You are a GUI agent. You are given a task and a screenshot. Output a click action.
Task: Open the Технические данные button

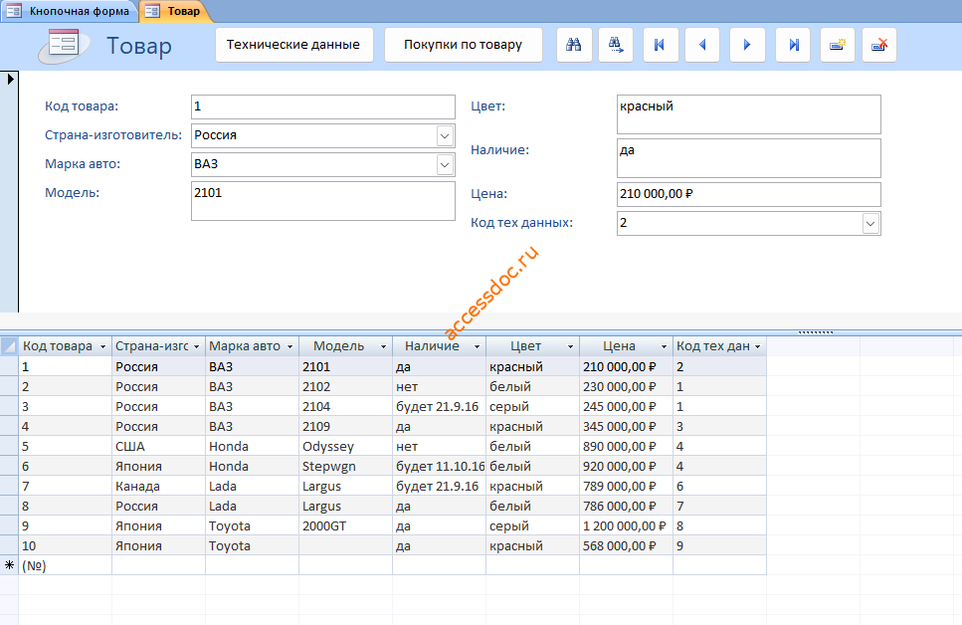(293, 45)
